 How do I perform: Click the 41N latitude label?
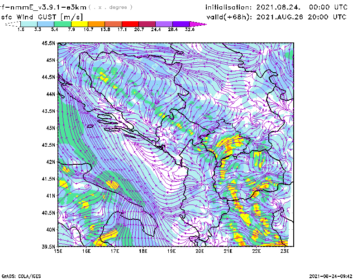pos(51,196)
